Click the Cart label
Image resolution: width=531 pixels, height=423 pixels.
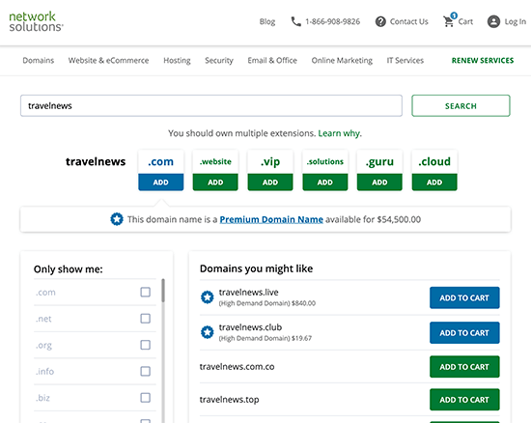(465, 21)
